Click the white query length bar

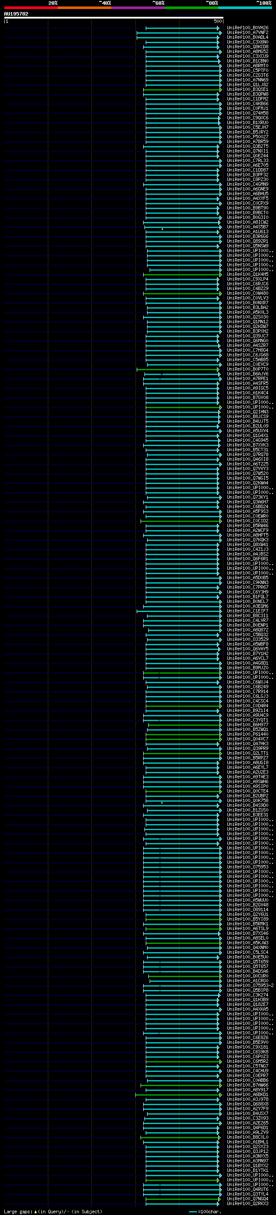[114, 18]
